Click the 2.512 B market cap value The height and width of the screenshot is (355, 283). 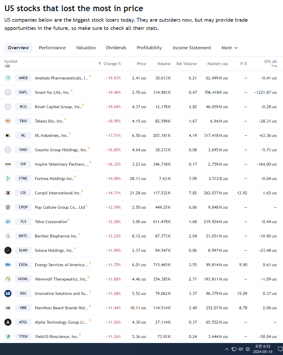click(218, 179)
